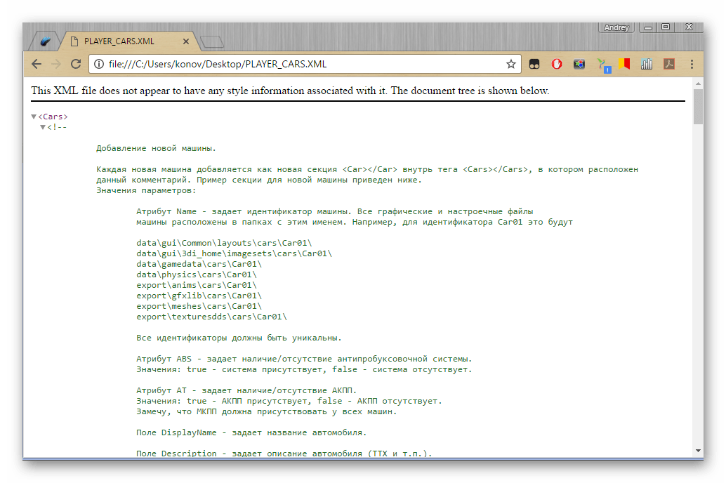Click the scrollbar down arrow
726x483 pixels.
click(698, 450)
